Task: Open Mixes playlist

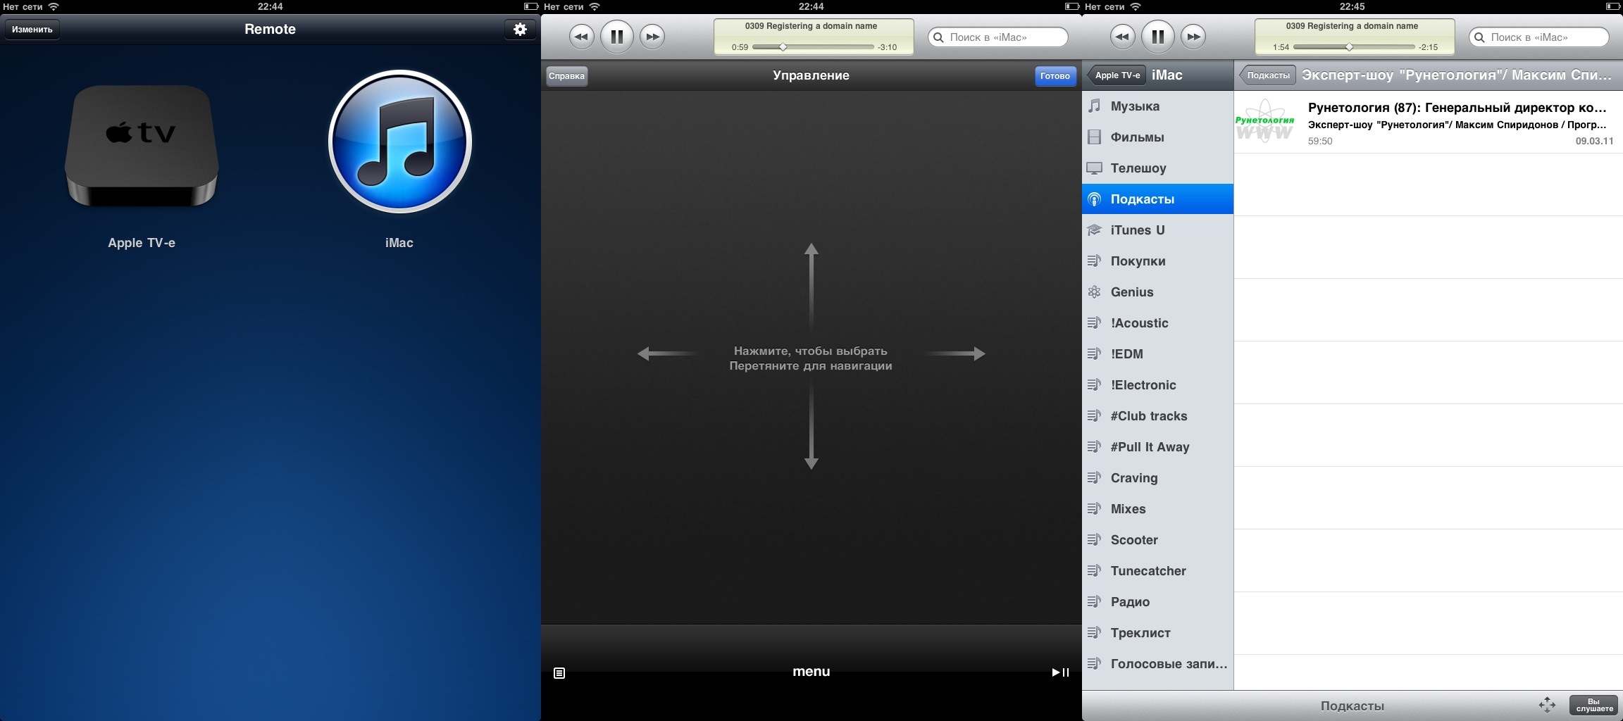Action: tap(1157, 509)
